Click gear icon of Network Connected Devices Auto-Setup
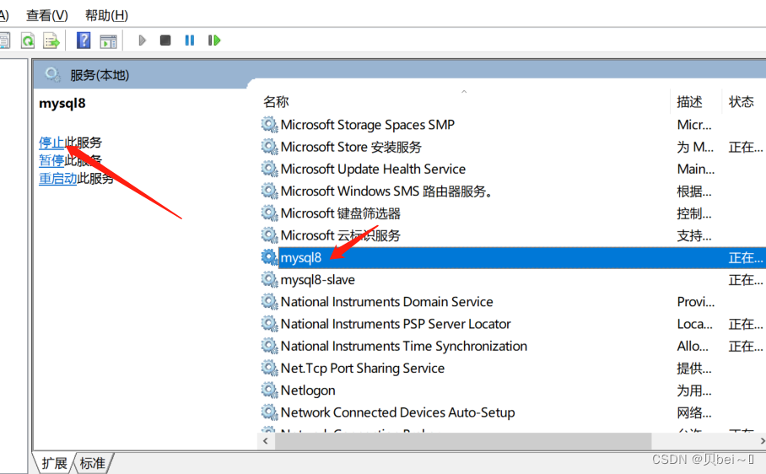The height and width of the screenshot is (474, 766). (269, 412)
